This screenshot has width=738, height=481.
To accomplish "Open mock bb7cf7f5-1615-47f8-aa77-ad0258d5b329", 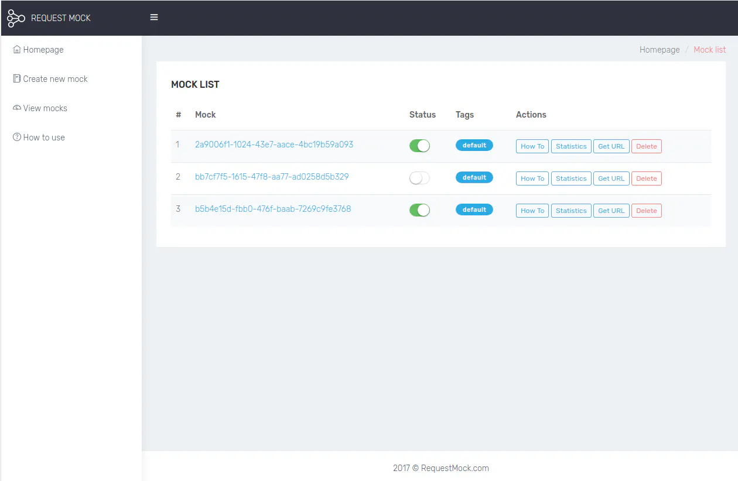I will tap(272, 176).
